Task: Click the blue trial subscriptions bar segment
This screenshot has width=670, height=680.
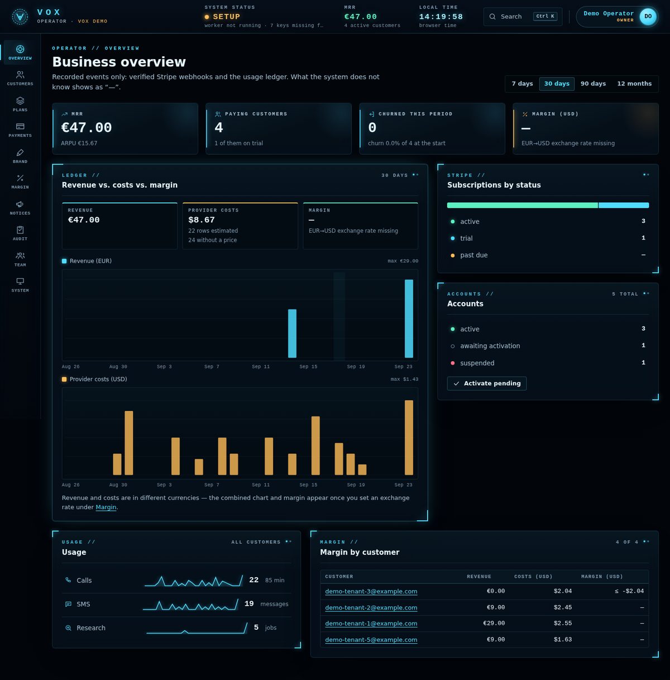Action: (x=624, y=205)
